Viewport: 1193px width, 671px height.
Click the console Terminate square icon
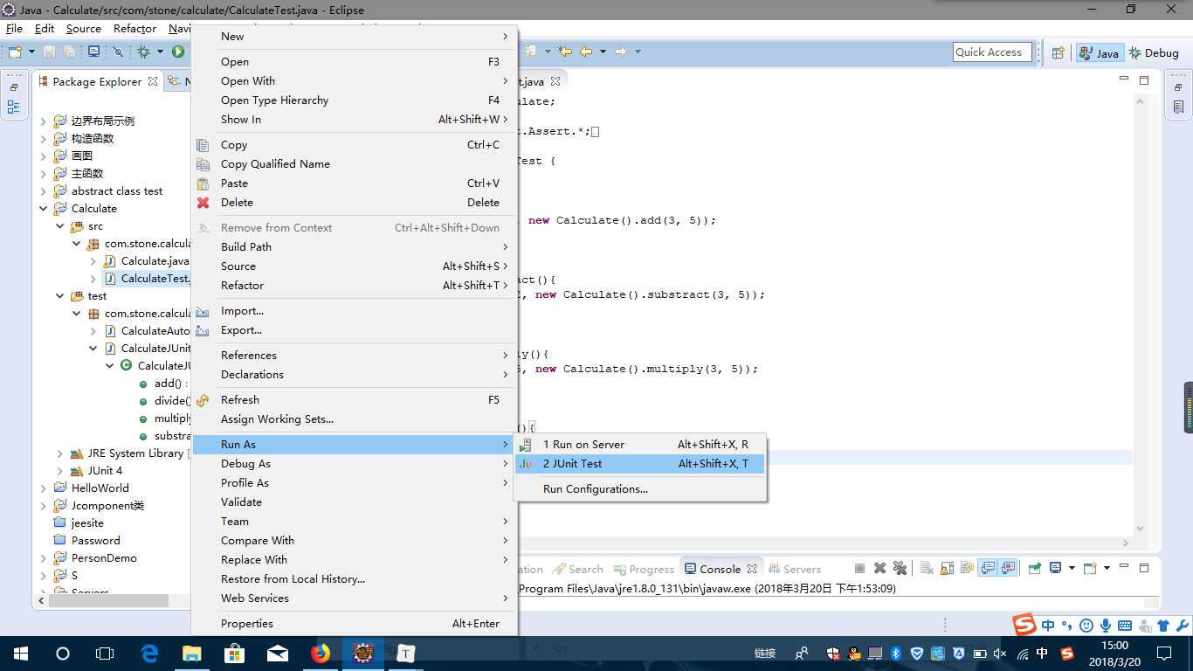(x=859, y=568)
